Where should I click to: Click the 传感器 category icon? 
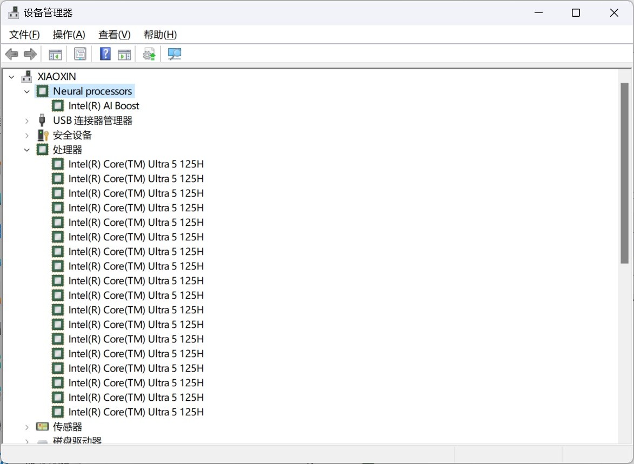click(x=43, y=426)
